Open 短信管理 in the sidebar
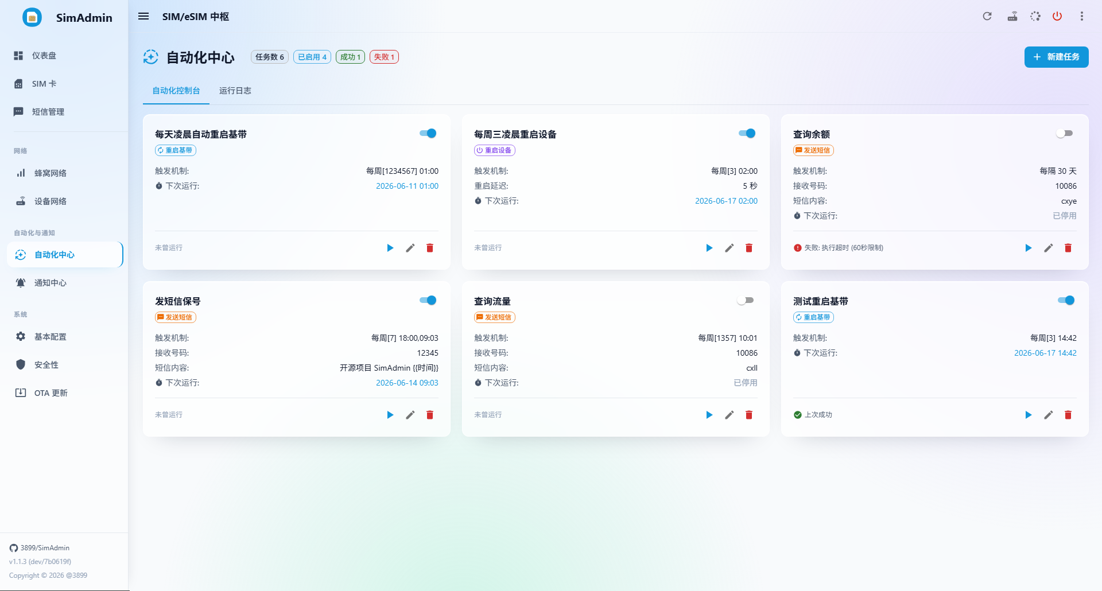Image resolution: width=1102 pixels, height=591 pixels. [64, 112]
